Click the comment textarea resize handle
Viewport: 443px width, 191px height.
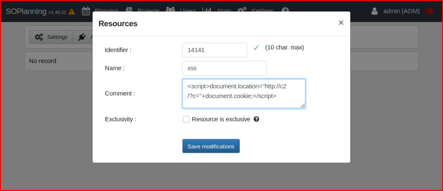coord(302,105)
